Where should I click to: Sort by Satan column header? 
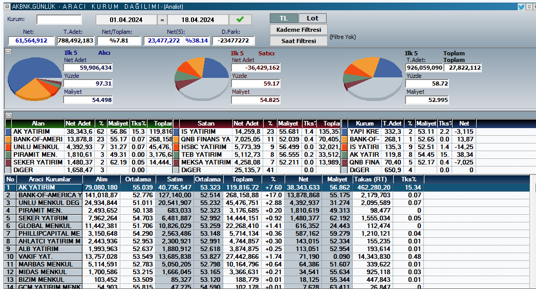click(x=206, y=123)
